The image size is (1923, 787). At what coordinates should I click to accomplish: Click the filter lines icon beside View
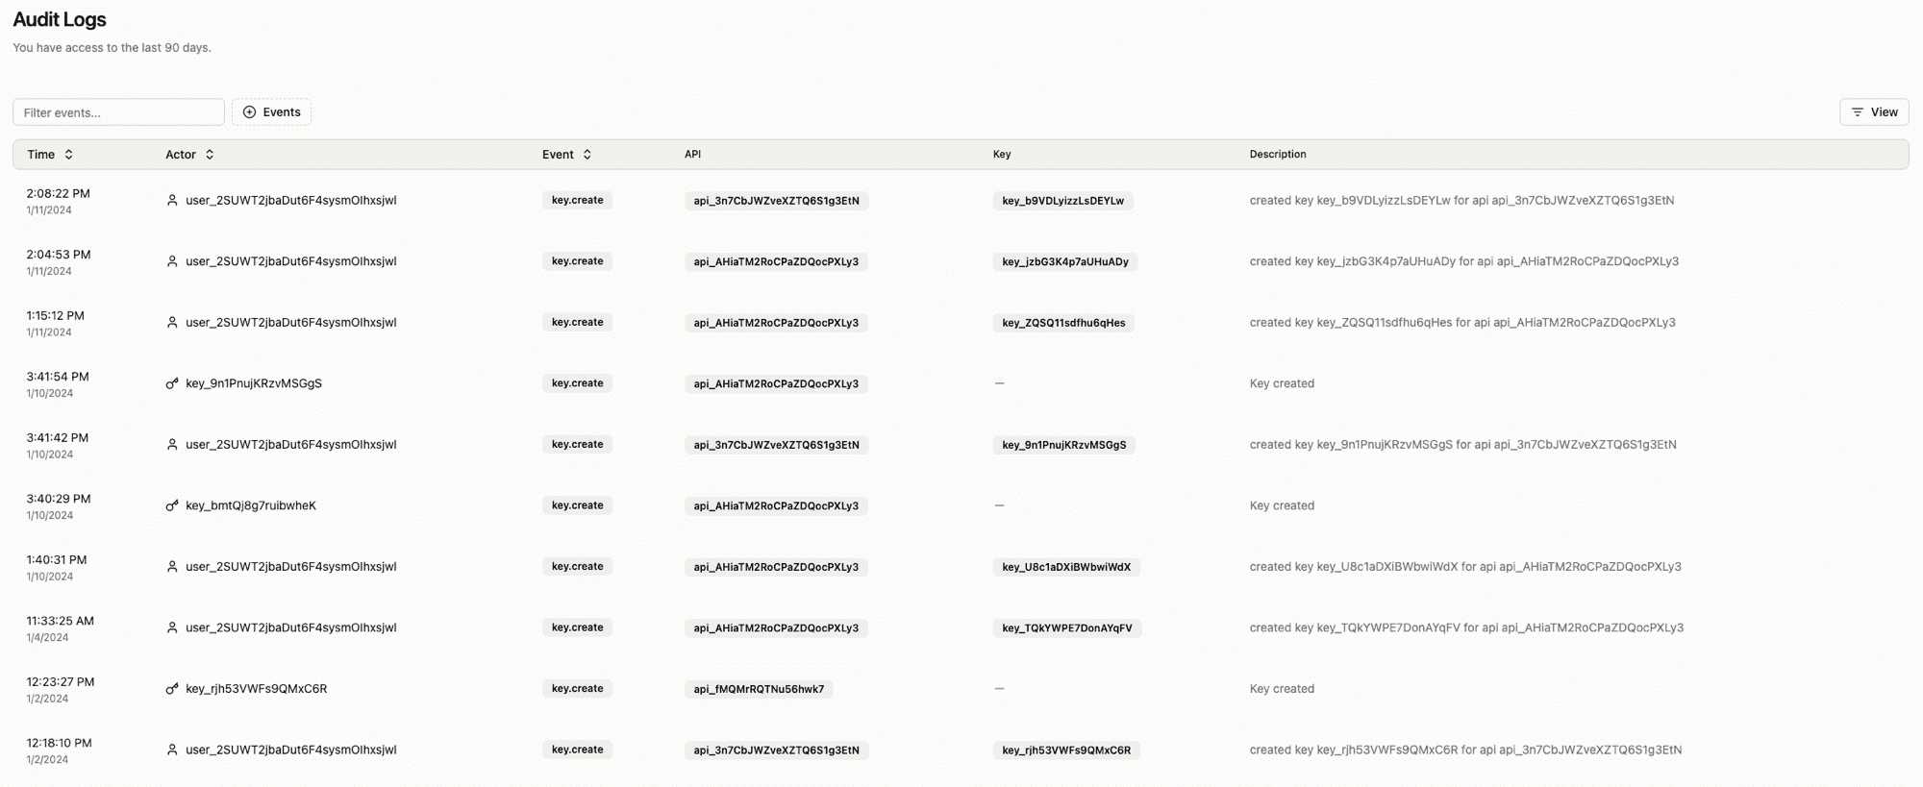pyautogui.click(x=1857, y=112)
